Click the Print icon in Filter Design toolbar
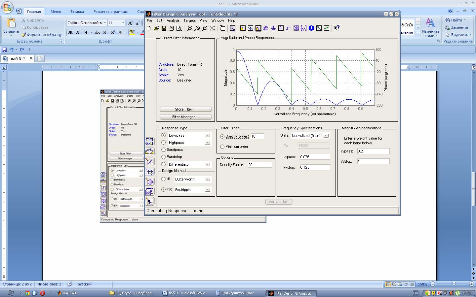The width and height of the screenshot is (476, 297). pos(172,28)
